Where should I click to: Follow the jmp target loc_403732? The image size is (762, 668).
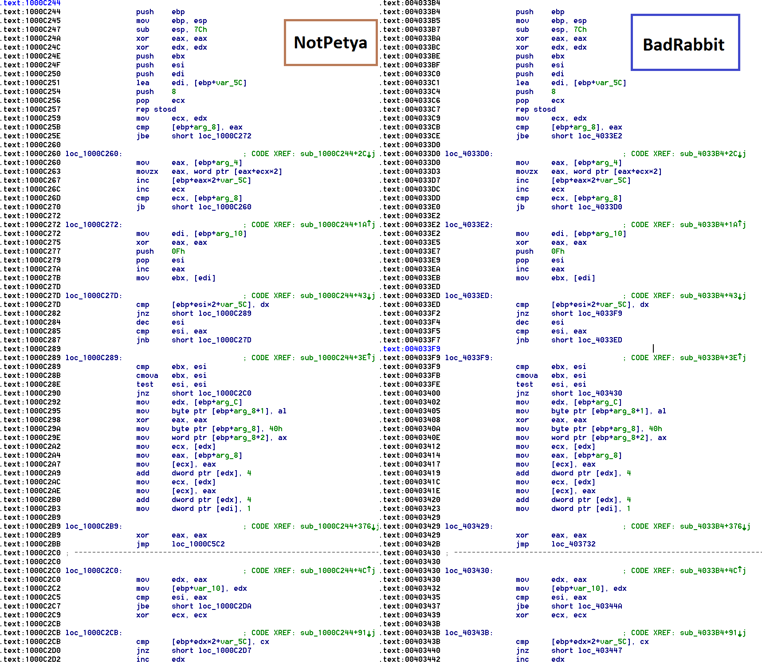click(573, 544)
